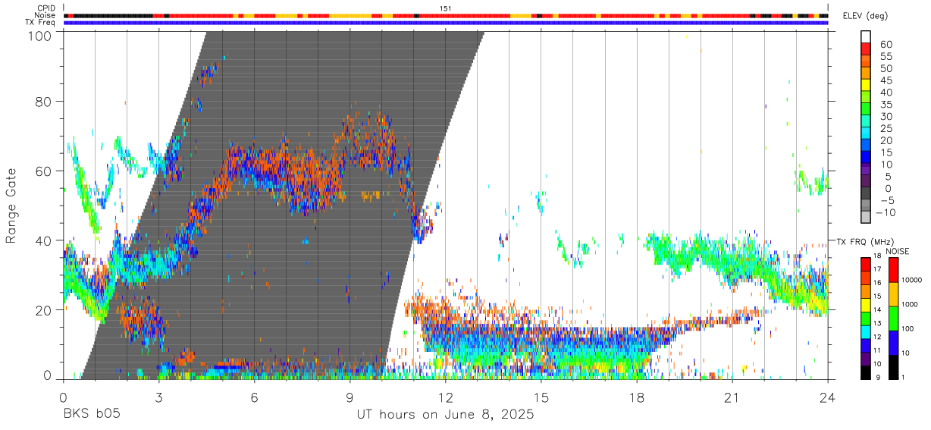Click x-axis tick label 12
This screenshot has width=931, height=430.
445,397
